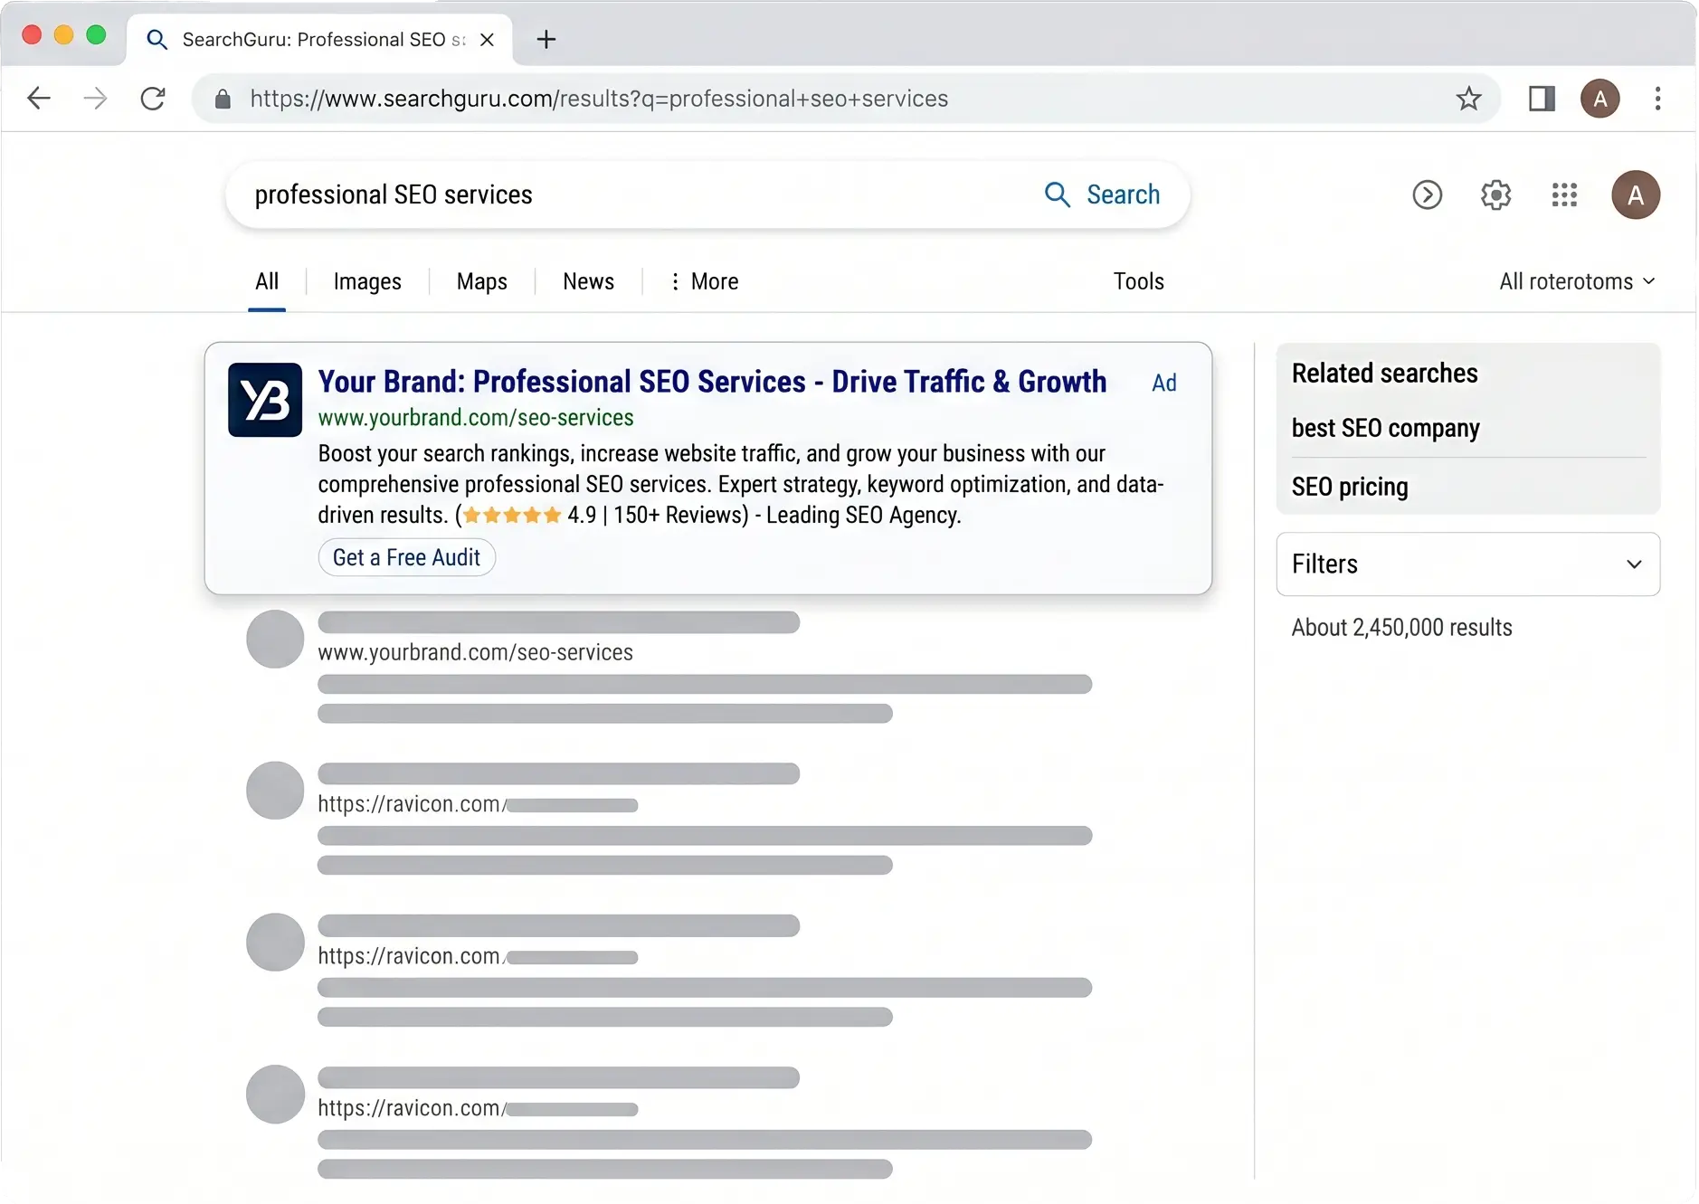Screen dimensions: 1699x1204
Task: Select the All results tab
Action: pyautogui.click(x=267, y=281)
